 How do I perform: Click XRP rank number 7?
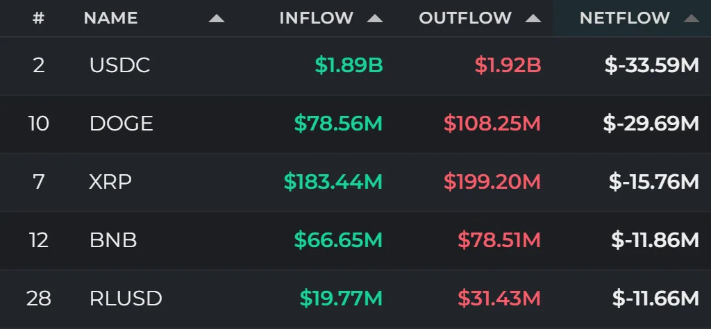tap(39, 182)
